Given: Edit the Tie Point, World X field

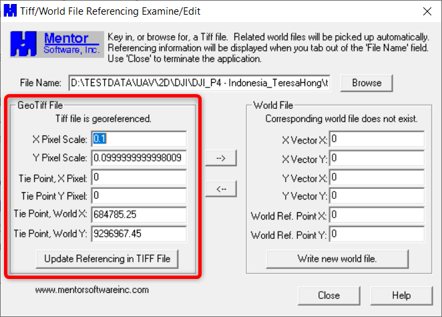Looking at the screenshot, I should (x=139, y=215).
